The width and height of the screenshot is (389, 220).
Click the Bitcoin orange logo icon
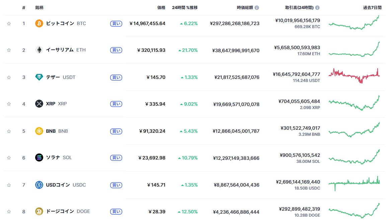tap(39, 23)
